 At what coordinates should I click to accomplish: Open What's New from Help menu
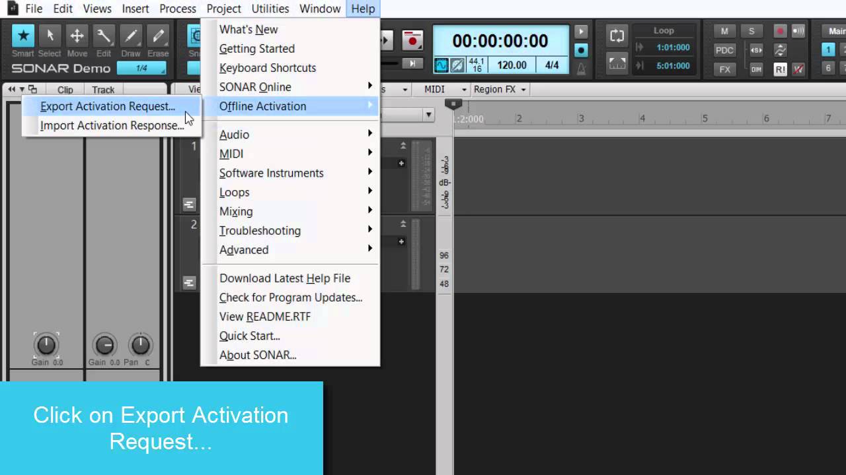[x=290, y=30]
